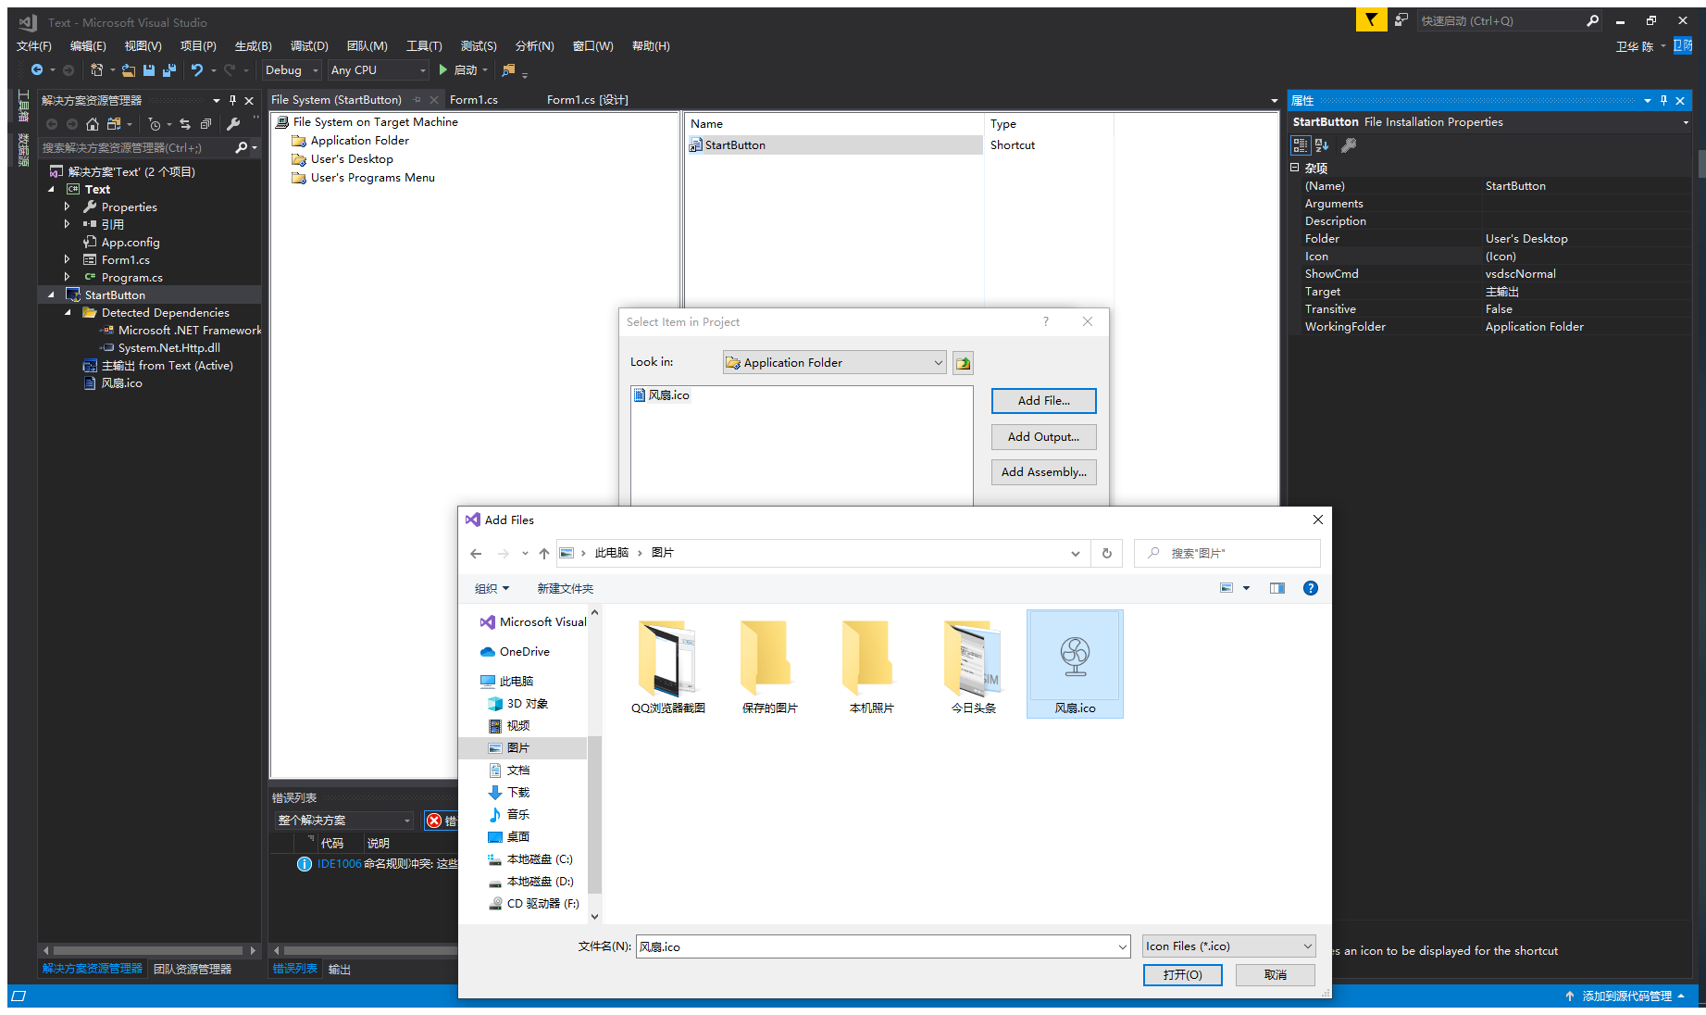The image size is (1706, 1015).
Task: Click Back arrow in the Add Files dialog
Action: pos(476,553)
